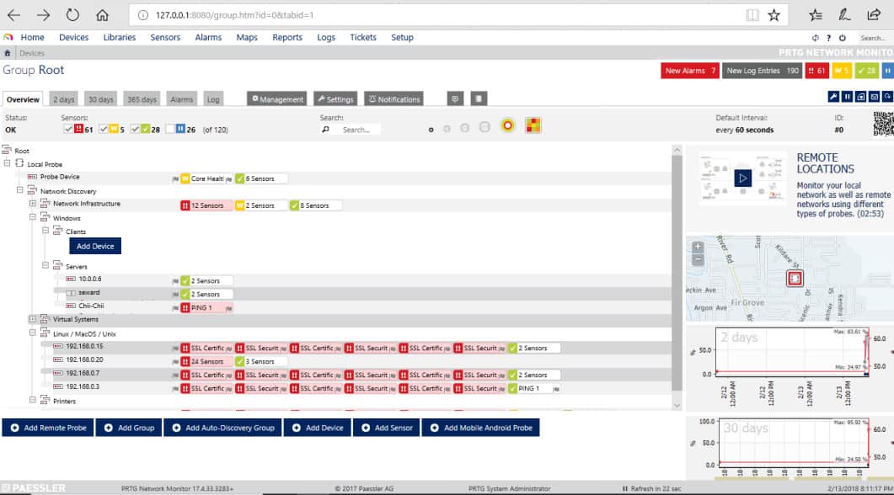Click the email envelope icon in the device toolbar
The height and width of the screenshot is (495, 894).
tap(874, 97)
